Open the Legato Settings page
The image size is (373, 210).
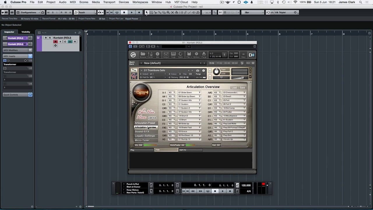tap(146, 136)
